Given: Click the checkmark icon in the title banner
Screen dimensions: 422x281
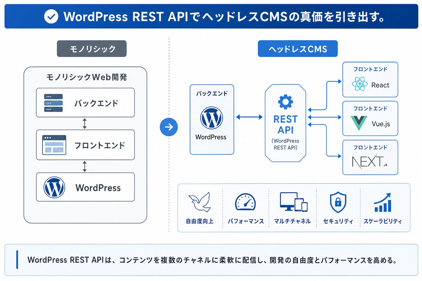Looking at the screenshot, I should click(x=51, y=16).
